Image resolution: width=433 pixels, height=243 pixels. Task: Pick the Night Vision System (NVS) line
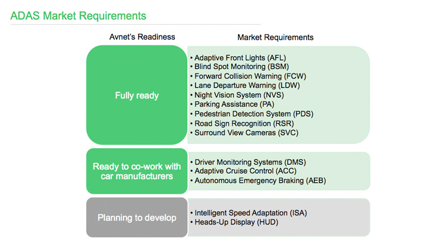240,95
